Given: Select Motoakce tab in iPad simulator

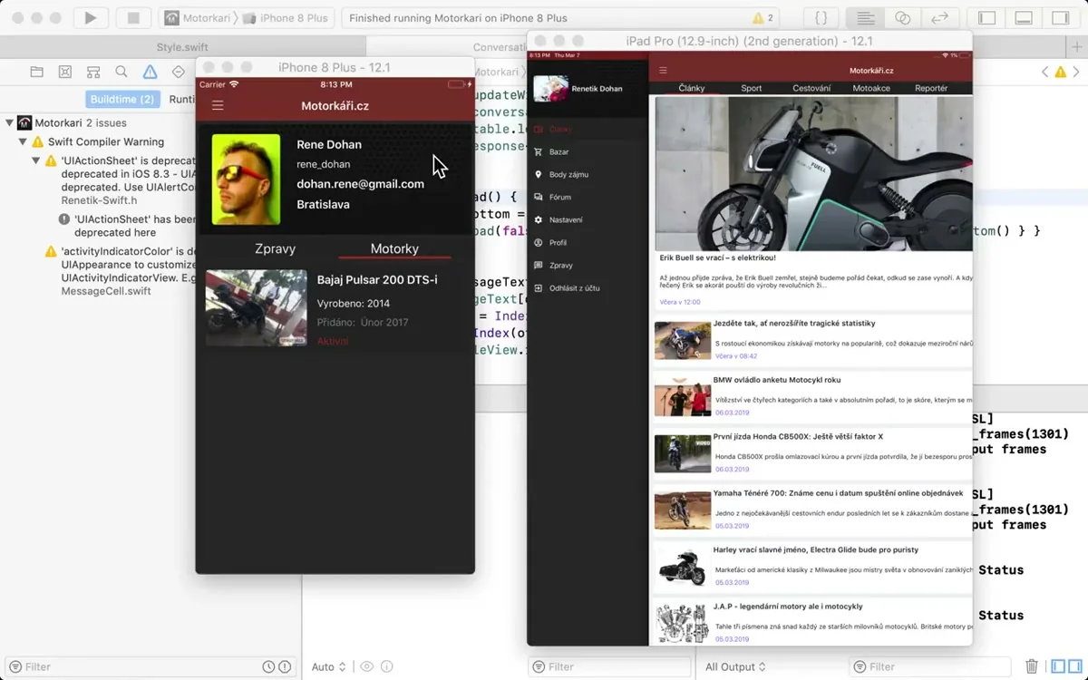Looking at the screenshot, I should [871, 88].
